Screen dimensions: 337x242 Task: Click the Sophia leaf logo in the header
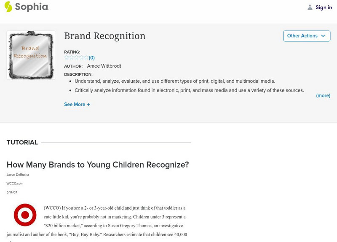point(8,7)
